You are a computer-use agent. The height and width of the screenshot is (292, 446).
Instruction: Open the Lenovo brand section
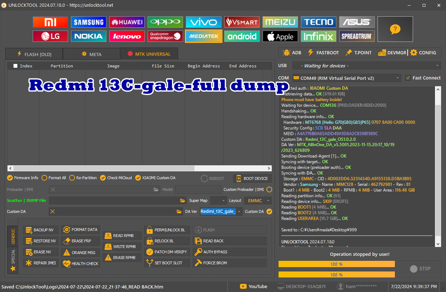point(127,36)
